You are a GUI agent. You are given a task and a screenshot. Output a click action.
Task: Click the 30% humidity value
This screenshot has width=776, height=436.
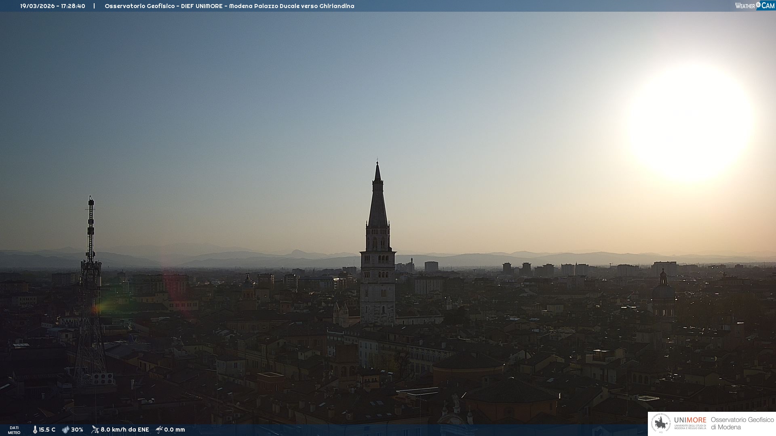(77, 430)
